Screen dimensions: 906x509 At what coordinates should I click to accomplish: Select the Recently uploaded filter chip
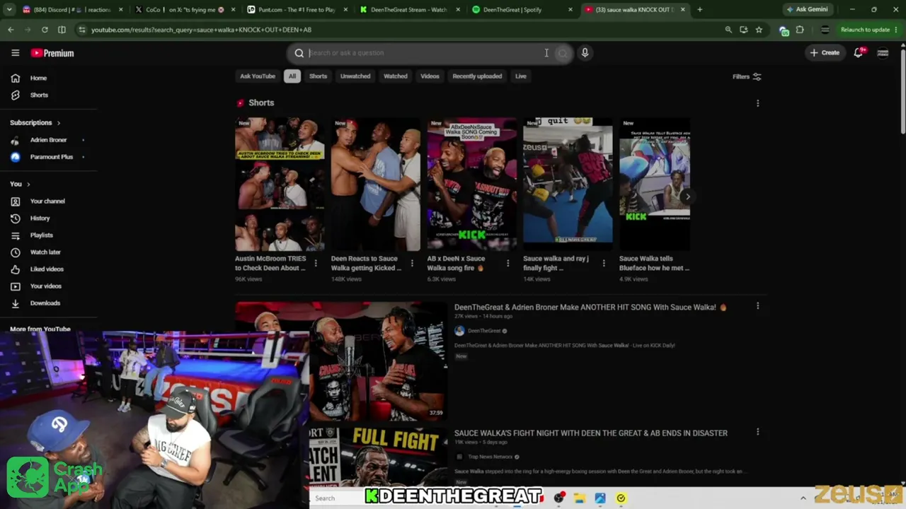[477, 76]
